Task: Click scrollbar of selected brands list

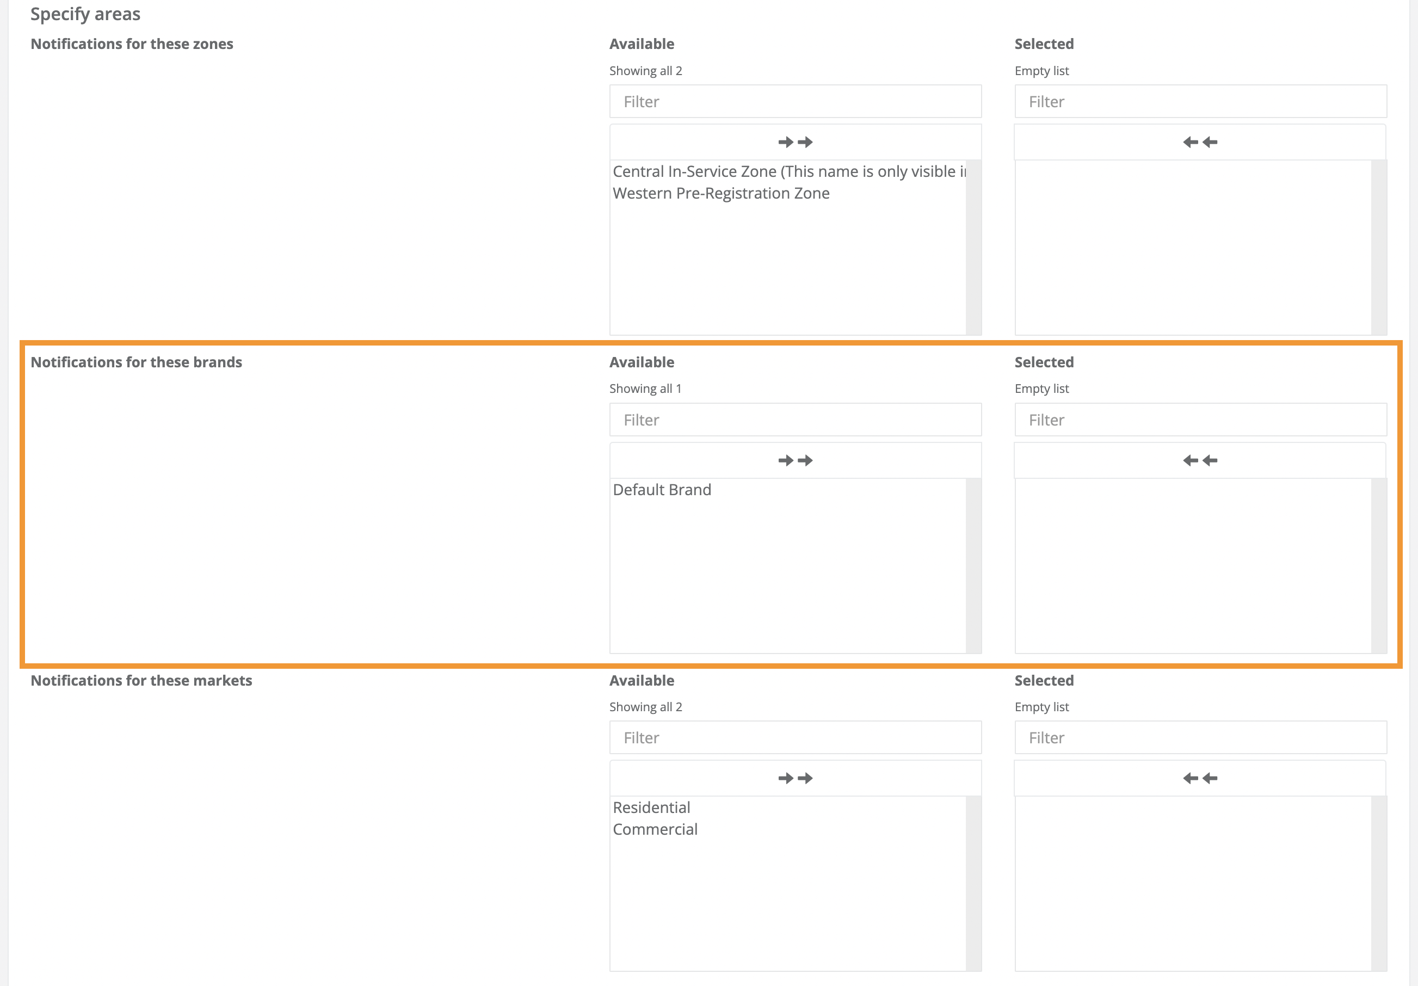Action: pyautogui.click(x=1378, y=565)
